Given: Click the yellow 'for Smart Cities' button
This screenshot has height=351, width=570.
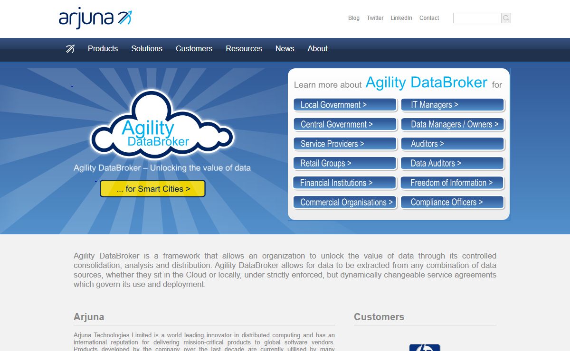Looking at the screenshot, I should pos(152,189).
